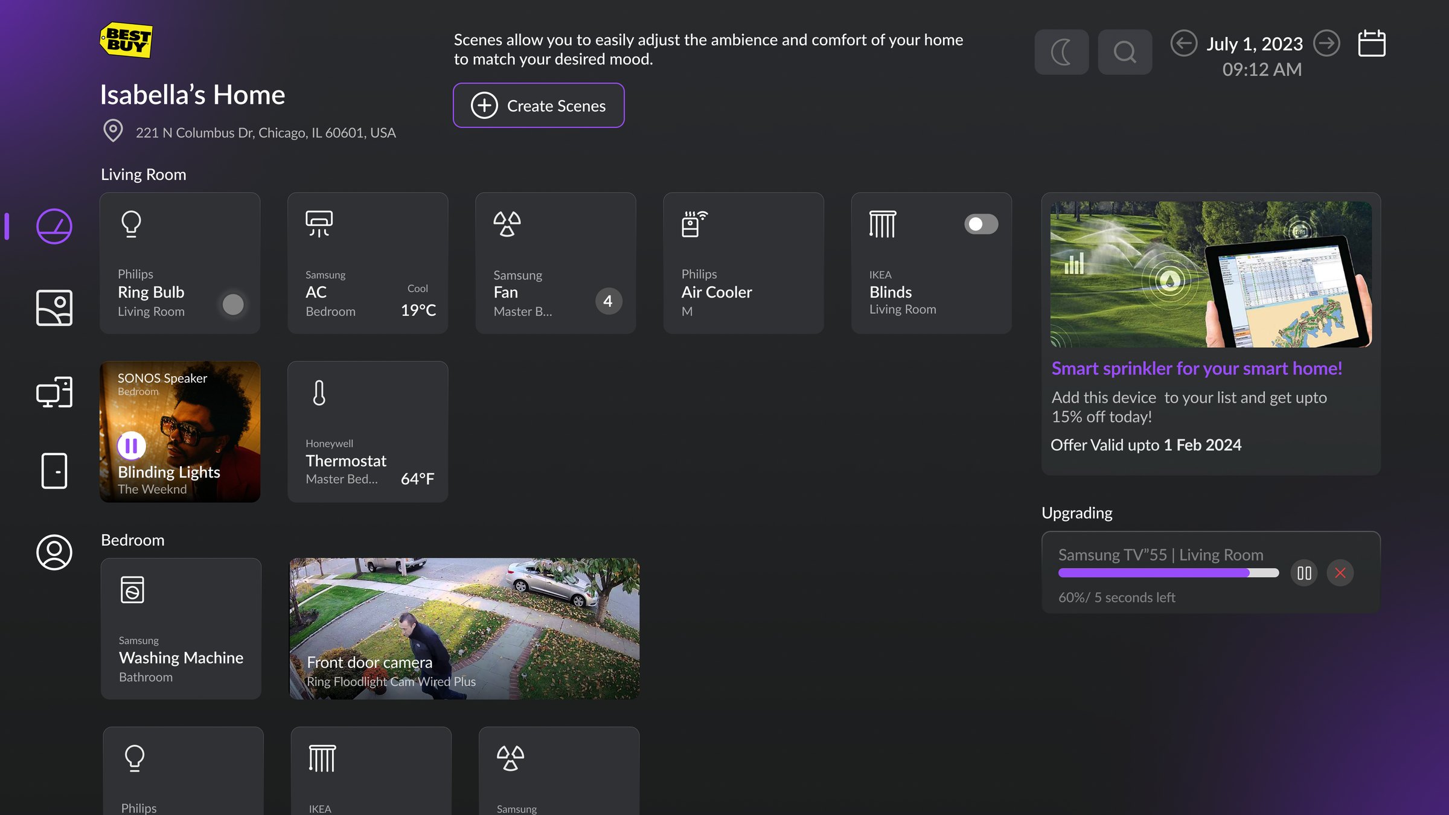Click the bottom-row IKEA blinds icon
The width and height of the screenshot is (1449, 815).
[322, 758]
